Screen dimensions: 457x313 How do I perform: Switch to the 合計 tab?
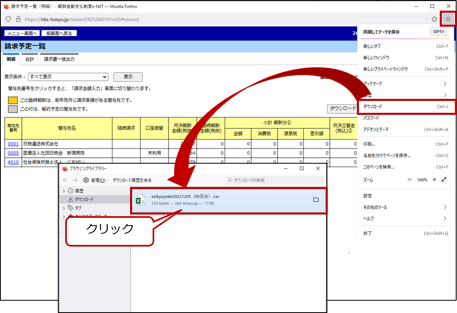tap(30, 59)
